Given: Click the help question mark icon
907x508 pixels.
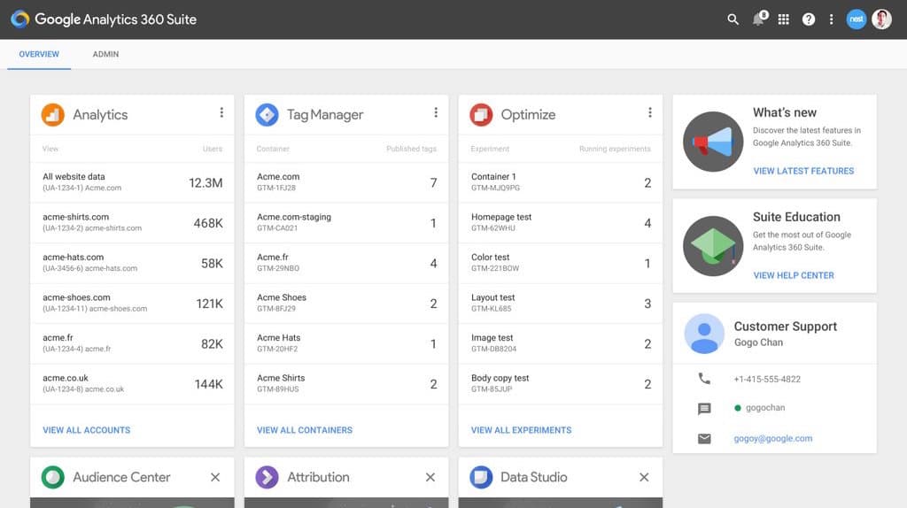Looking at the screenshot, I should pyautogui.click(x=808, y=19).
